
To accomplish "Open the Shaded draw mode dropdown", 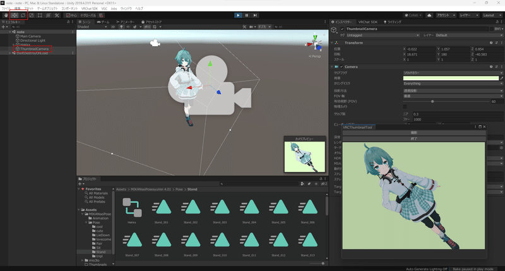I will tap(92, 27).
